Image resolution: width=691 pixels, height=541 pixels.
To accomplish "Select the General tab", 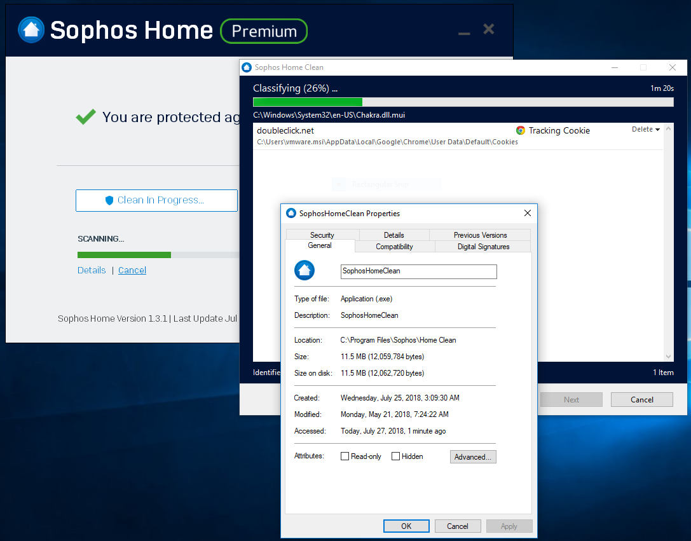I will coord(320,246).
